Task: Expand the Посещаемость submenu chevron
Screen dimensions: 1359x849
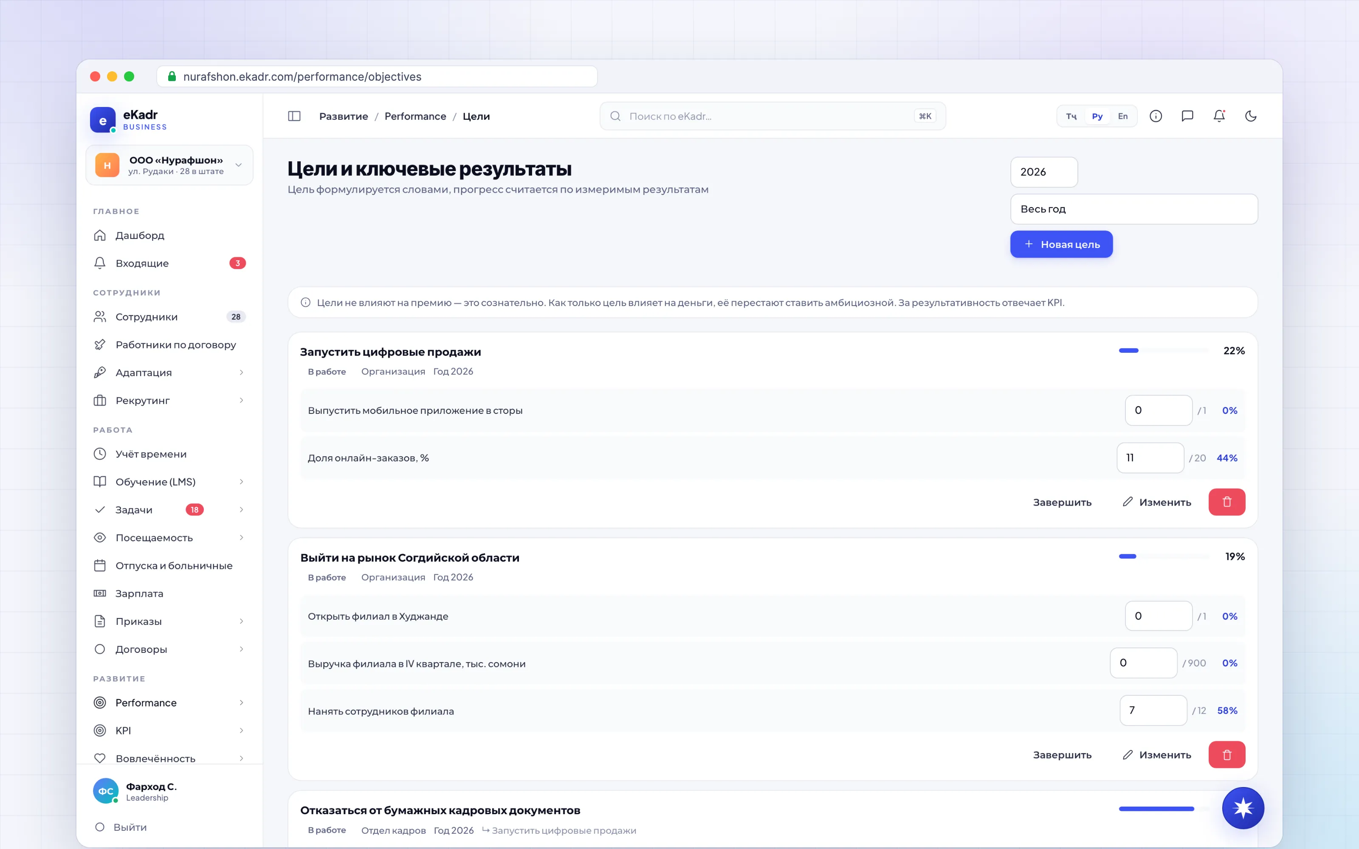Action: tap(242, 537)
